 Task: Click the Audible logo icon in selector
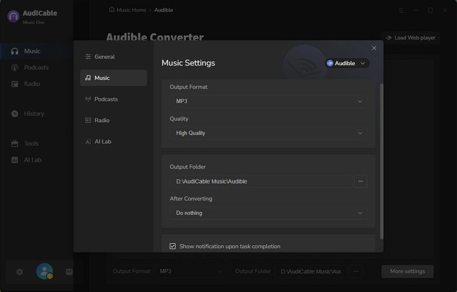pos(330,63)
